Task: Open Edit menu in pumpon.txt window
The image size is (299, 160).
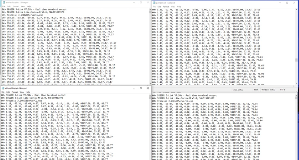Action: 159,7
